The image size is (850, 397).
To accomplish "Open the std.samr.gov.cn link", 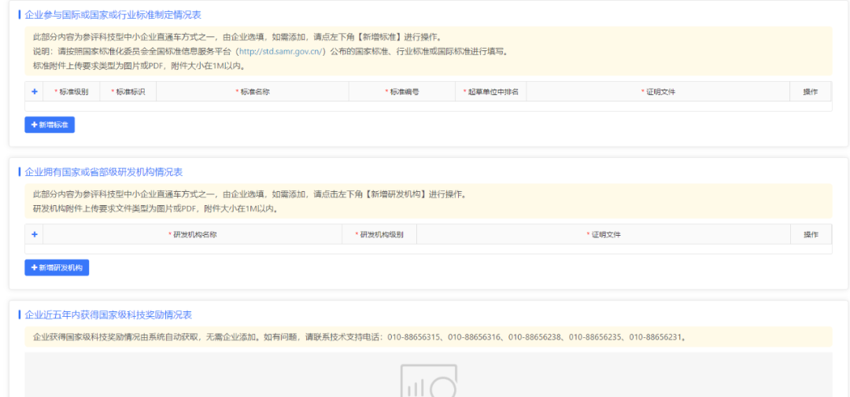I will point(281,51).
